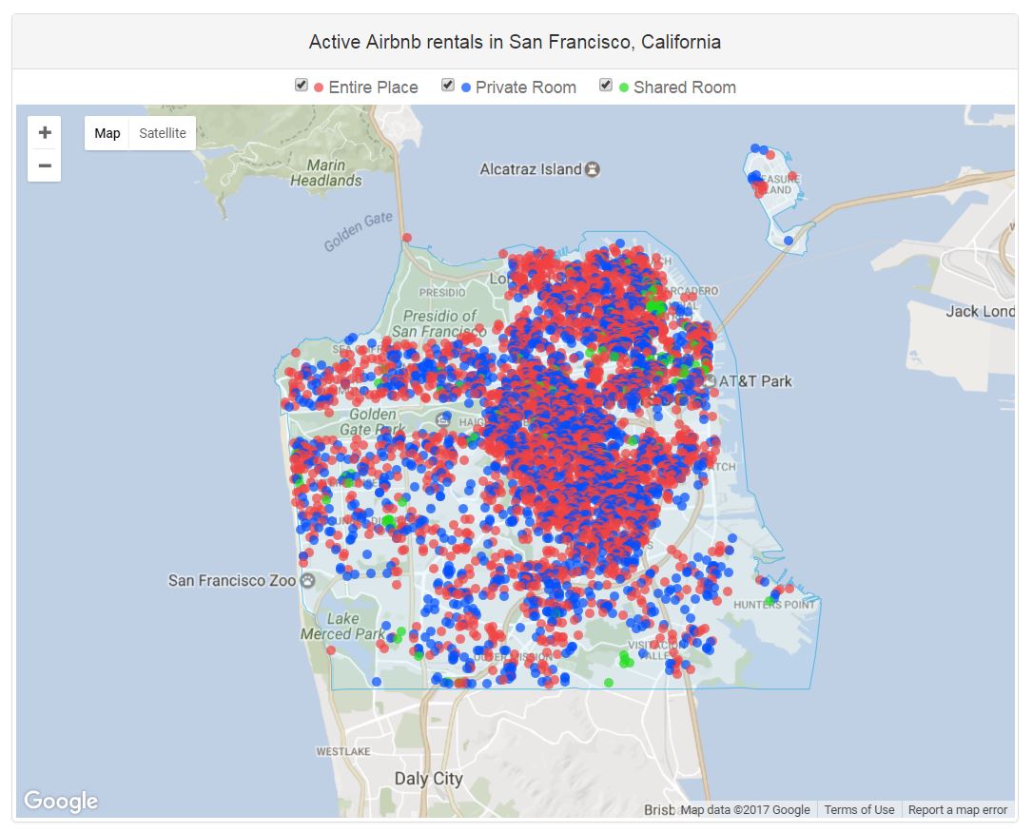The height and width of the screenshot is (833, 1033).
Task: Click the red Entire Place legend dot
Action: click(319, 87)
